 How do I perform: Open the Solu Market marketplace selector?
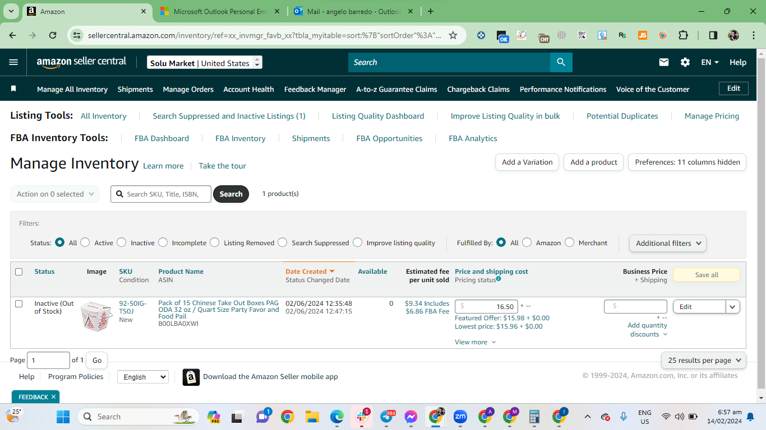(205, 63)
